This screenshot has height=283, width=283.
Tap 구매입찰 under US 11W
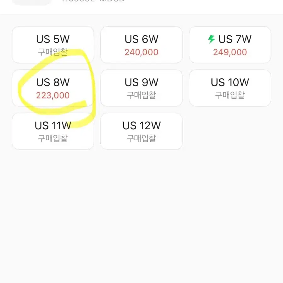coord(53,138)
